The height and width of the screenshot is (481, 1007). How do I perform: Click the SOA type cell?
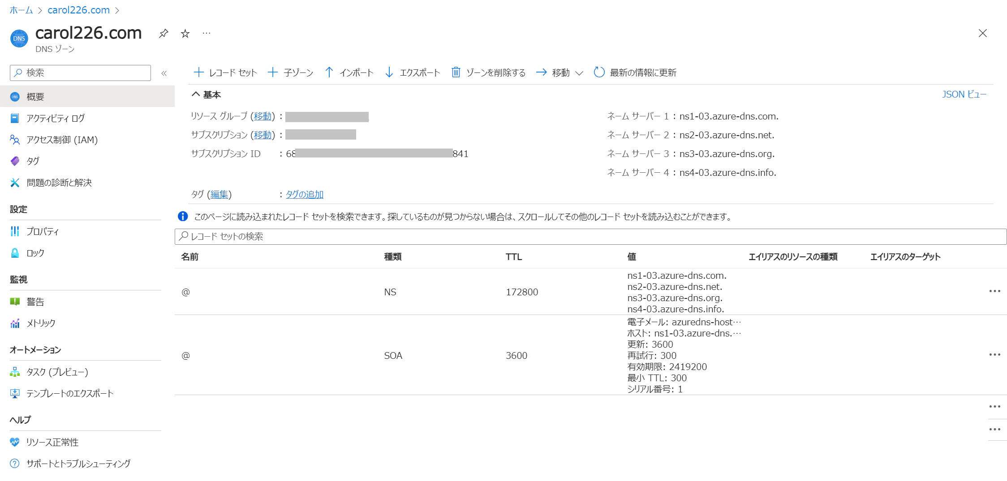click(x=393, y=356)
